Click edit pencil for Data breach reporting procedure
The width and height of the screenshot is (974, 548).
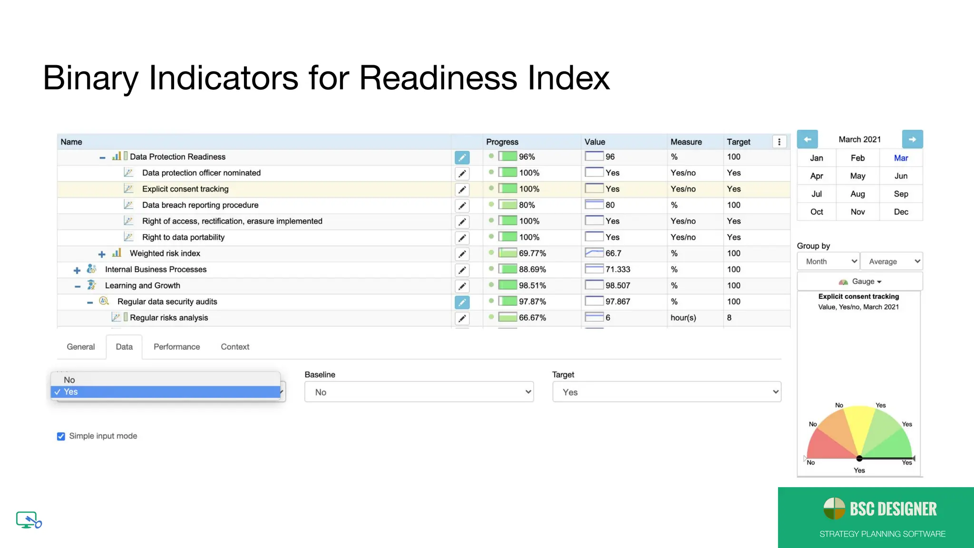click(462, 206)
